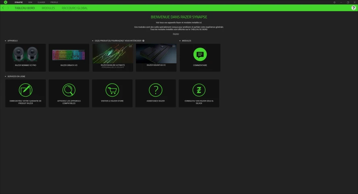Click 'Enregistrez votre garantie de produit Razer'

tap(26, 102)
